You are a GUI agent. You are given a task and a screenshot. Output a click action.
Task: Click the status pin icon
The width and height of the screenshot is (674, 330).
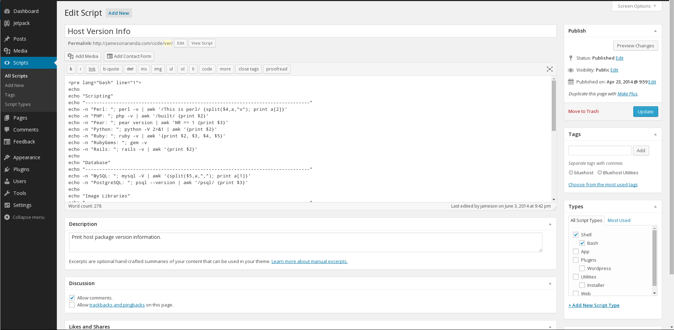pyautogui.click(x=571, y=58)
